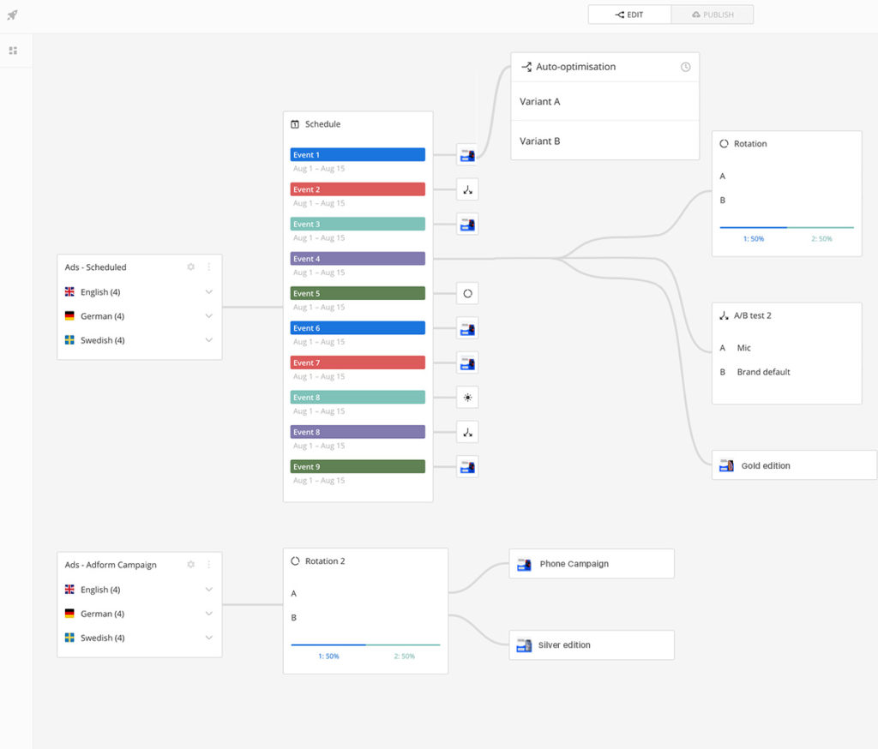Click the A/B test 2 split icon
This screenshot has height=749, width=878.
tap(724, 315)
